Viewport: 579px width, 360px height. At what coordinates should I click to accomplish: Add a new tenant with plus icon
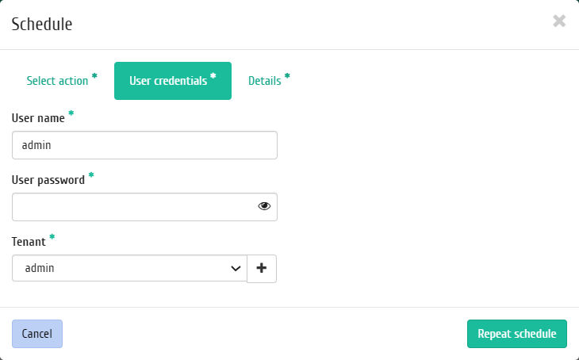point(262,269)
